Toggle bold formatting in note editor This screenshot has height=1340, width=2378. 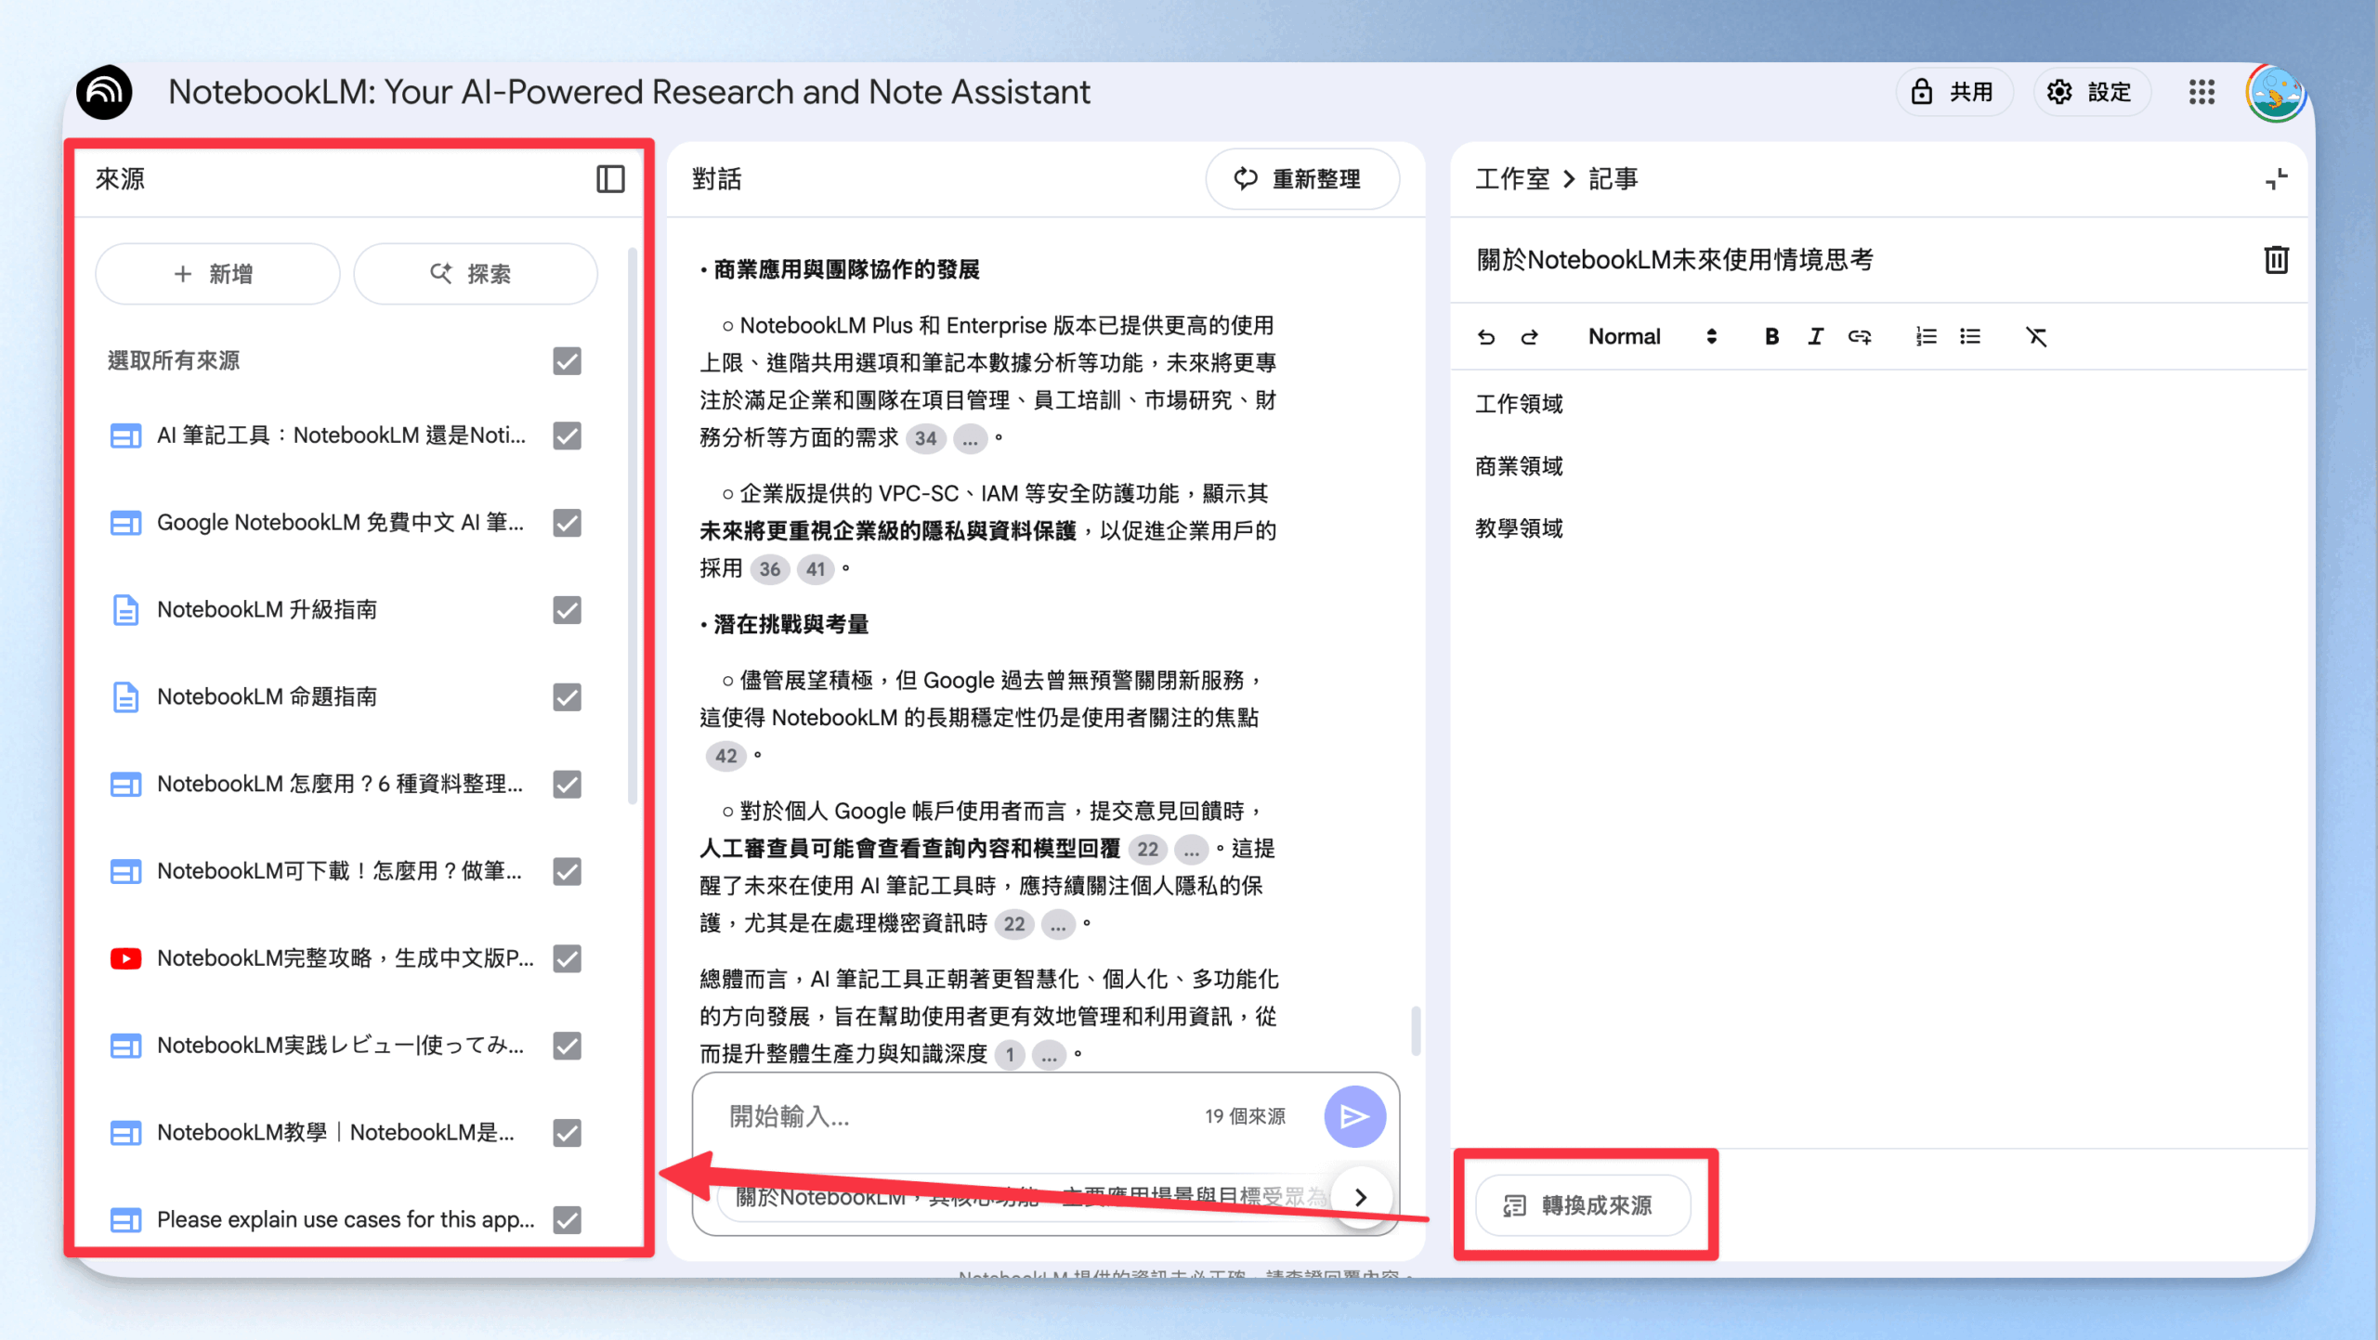(1771, 337)
